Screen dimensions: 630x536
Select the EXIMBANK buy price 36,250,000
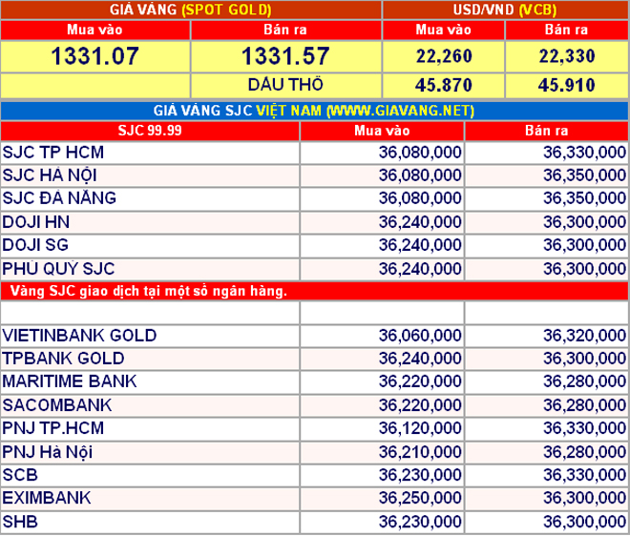(420, 497)
